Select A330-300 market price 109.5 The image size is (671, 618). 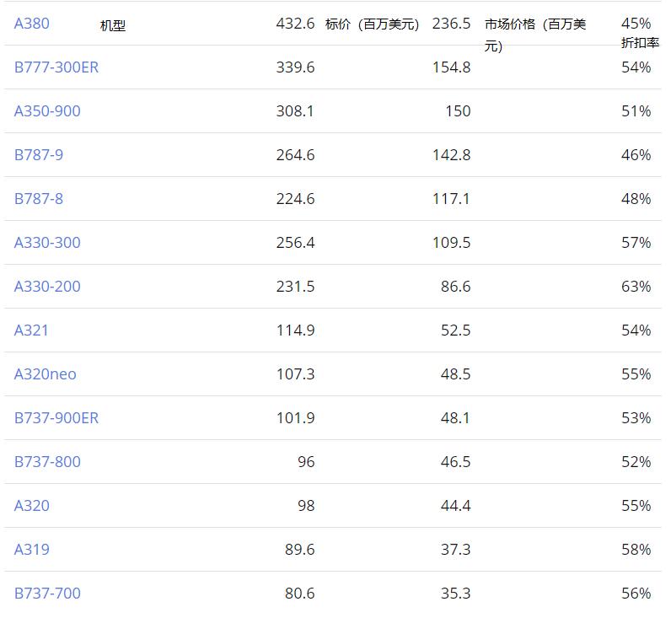tap(452, 243)
